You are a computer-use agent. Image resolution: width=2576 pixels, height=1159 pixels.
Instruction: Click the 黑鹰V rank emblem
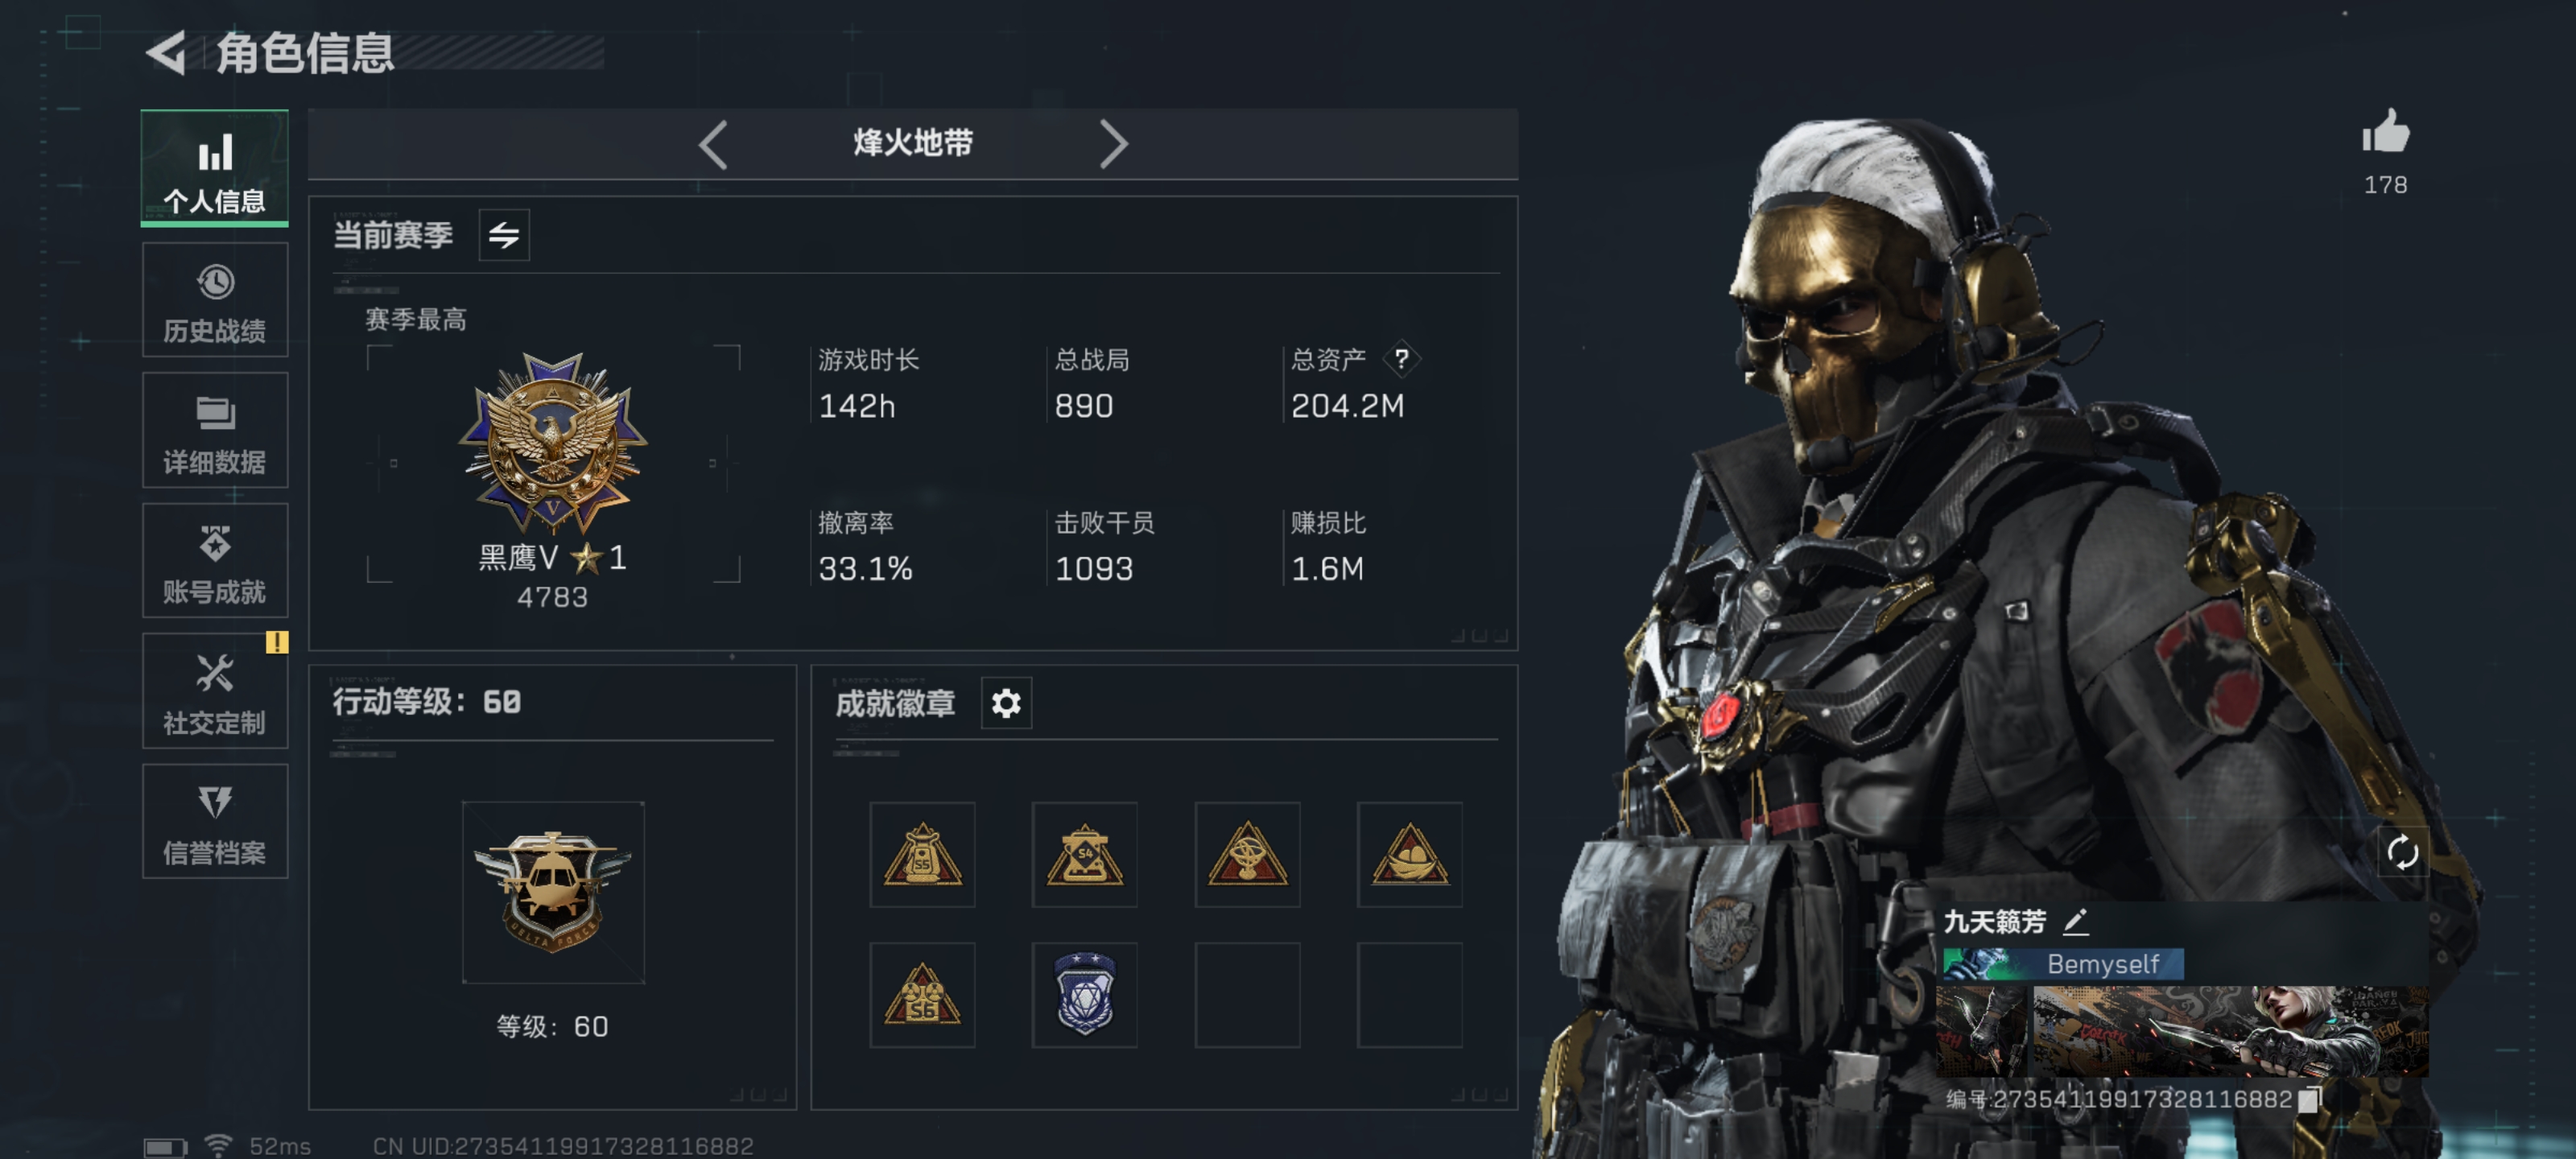tap(553, 443)
